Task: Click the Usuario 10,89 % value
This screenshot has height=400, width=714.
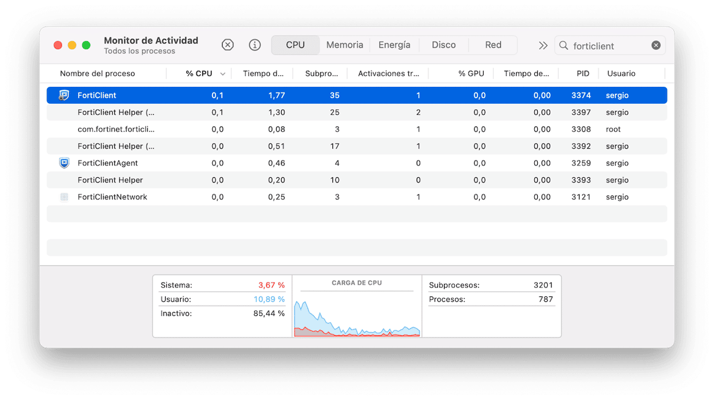Action: (x=269, y=299)
